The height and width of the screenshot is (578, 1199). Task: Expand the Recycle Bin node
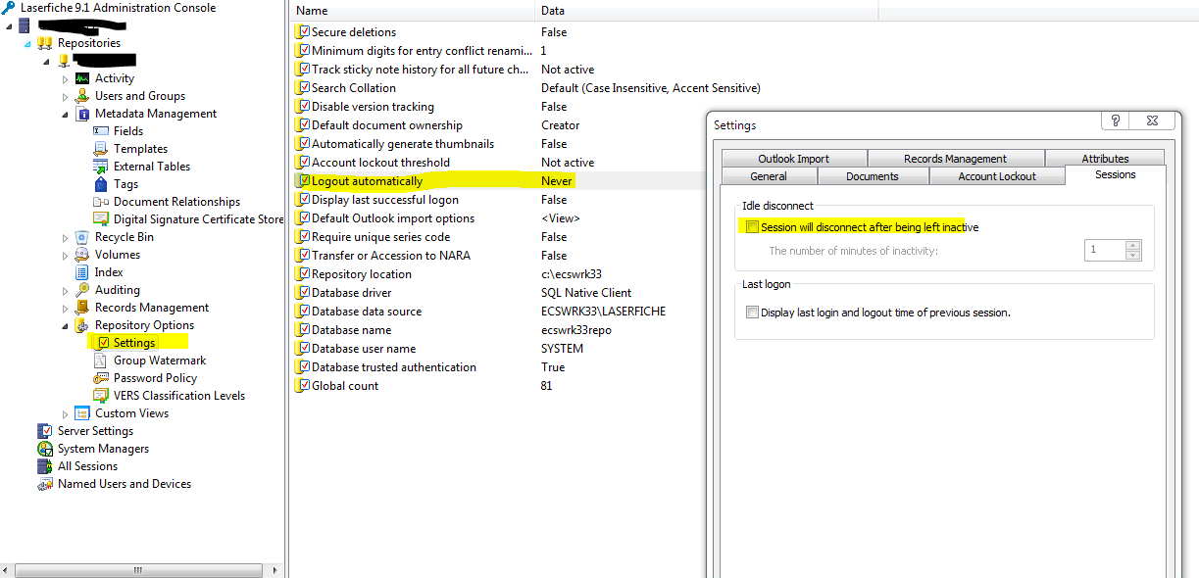(66, 237)
